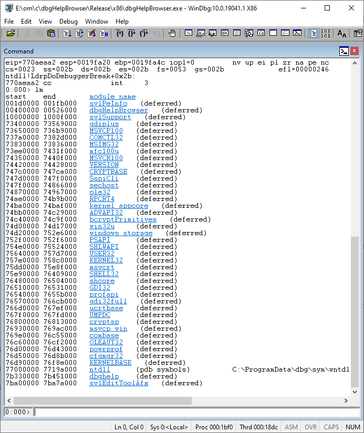Click the horizontal scrollbar thumb
This screenshot has height=433, width=364.
click(x=102, y=400)
